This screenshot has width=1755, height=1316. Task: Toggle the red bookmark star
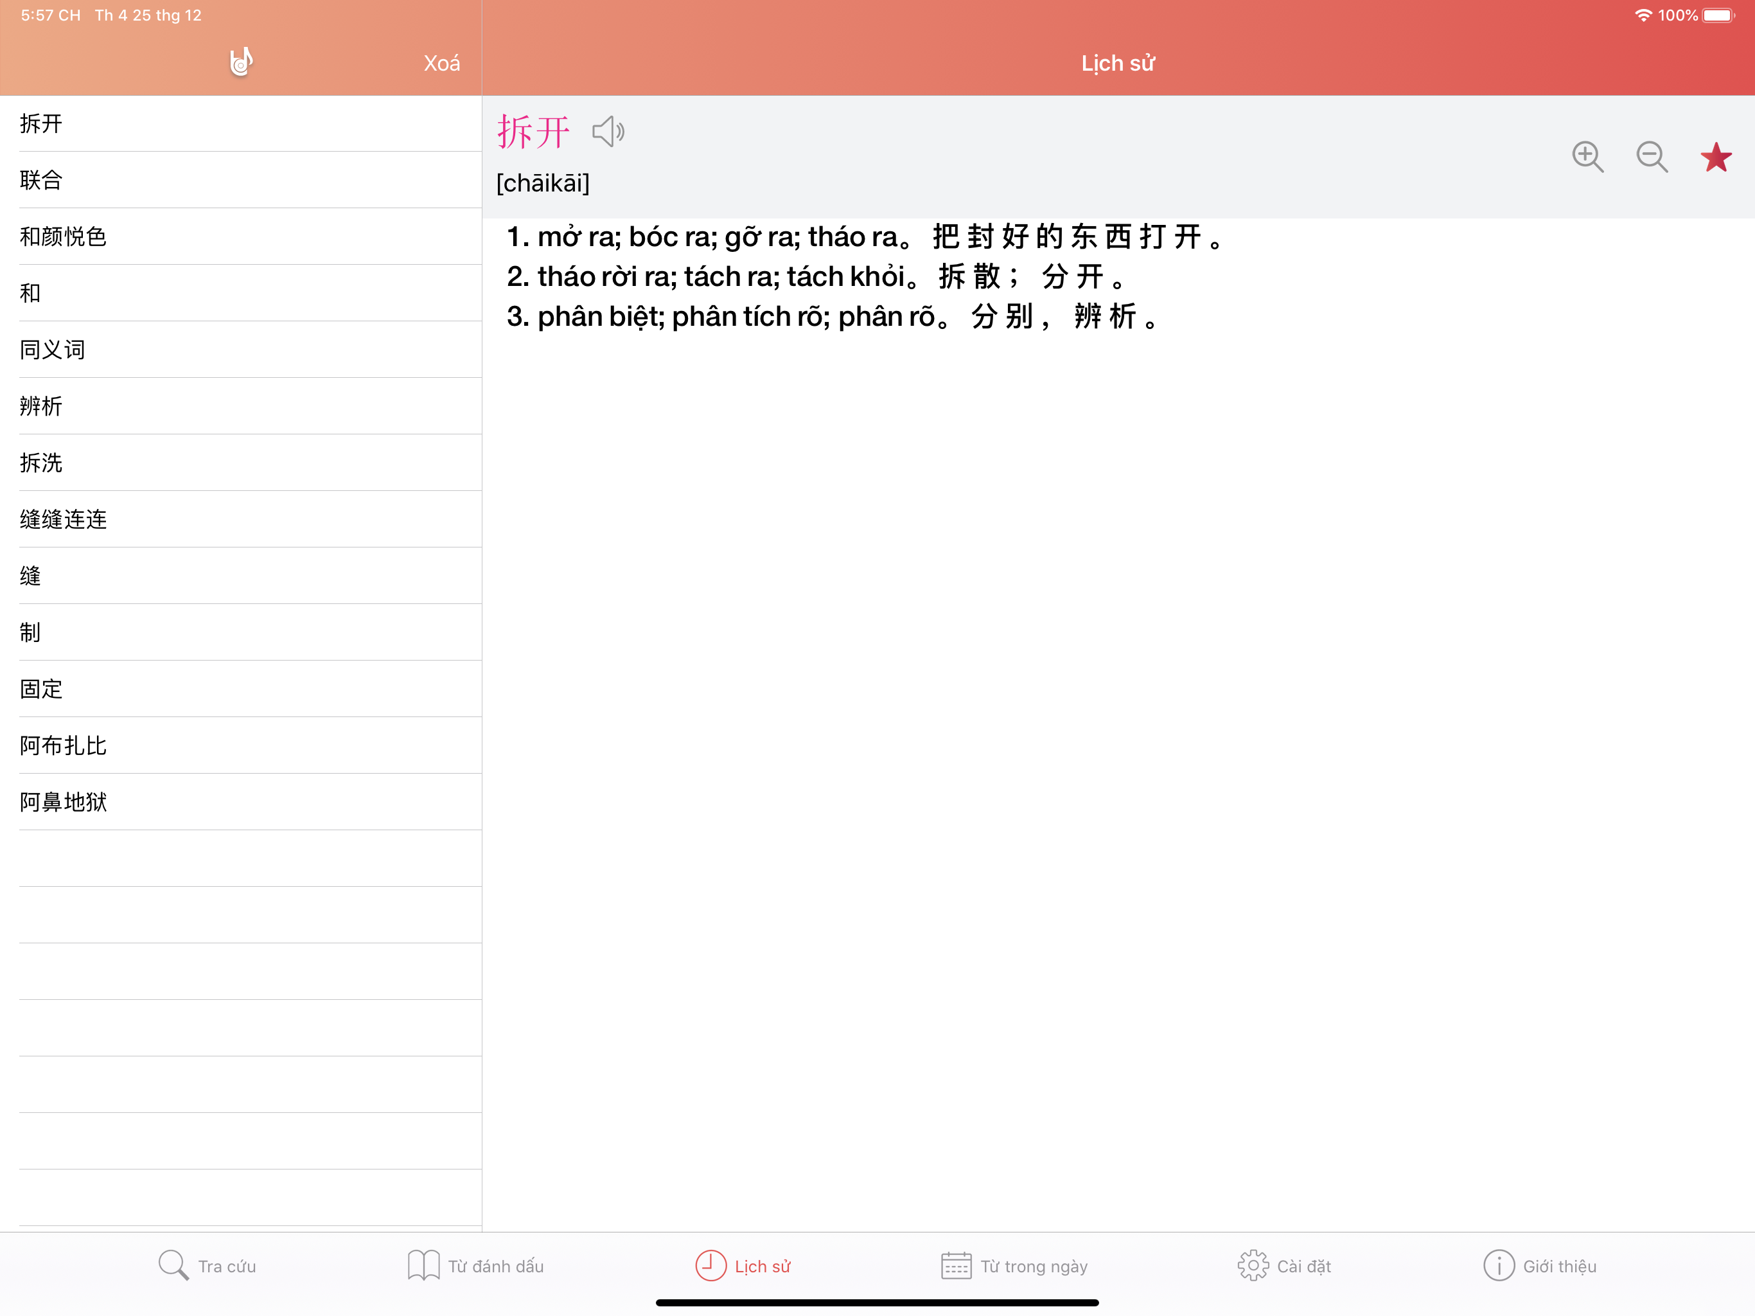click(x=1716, y=157)
